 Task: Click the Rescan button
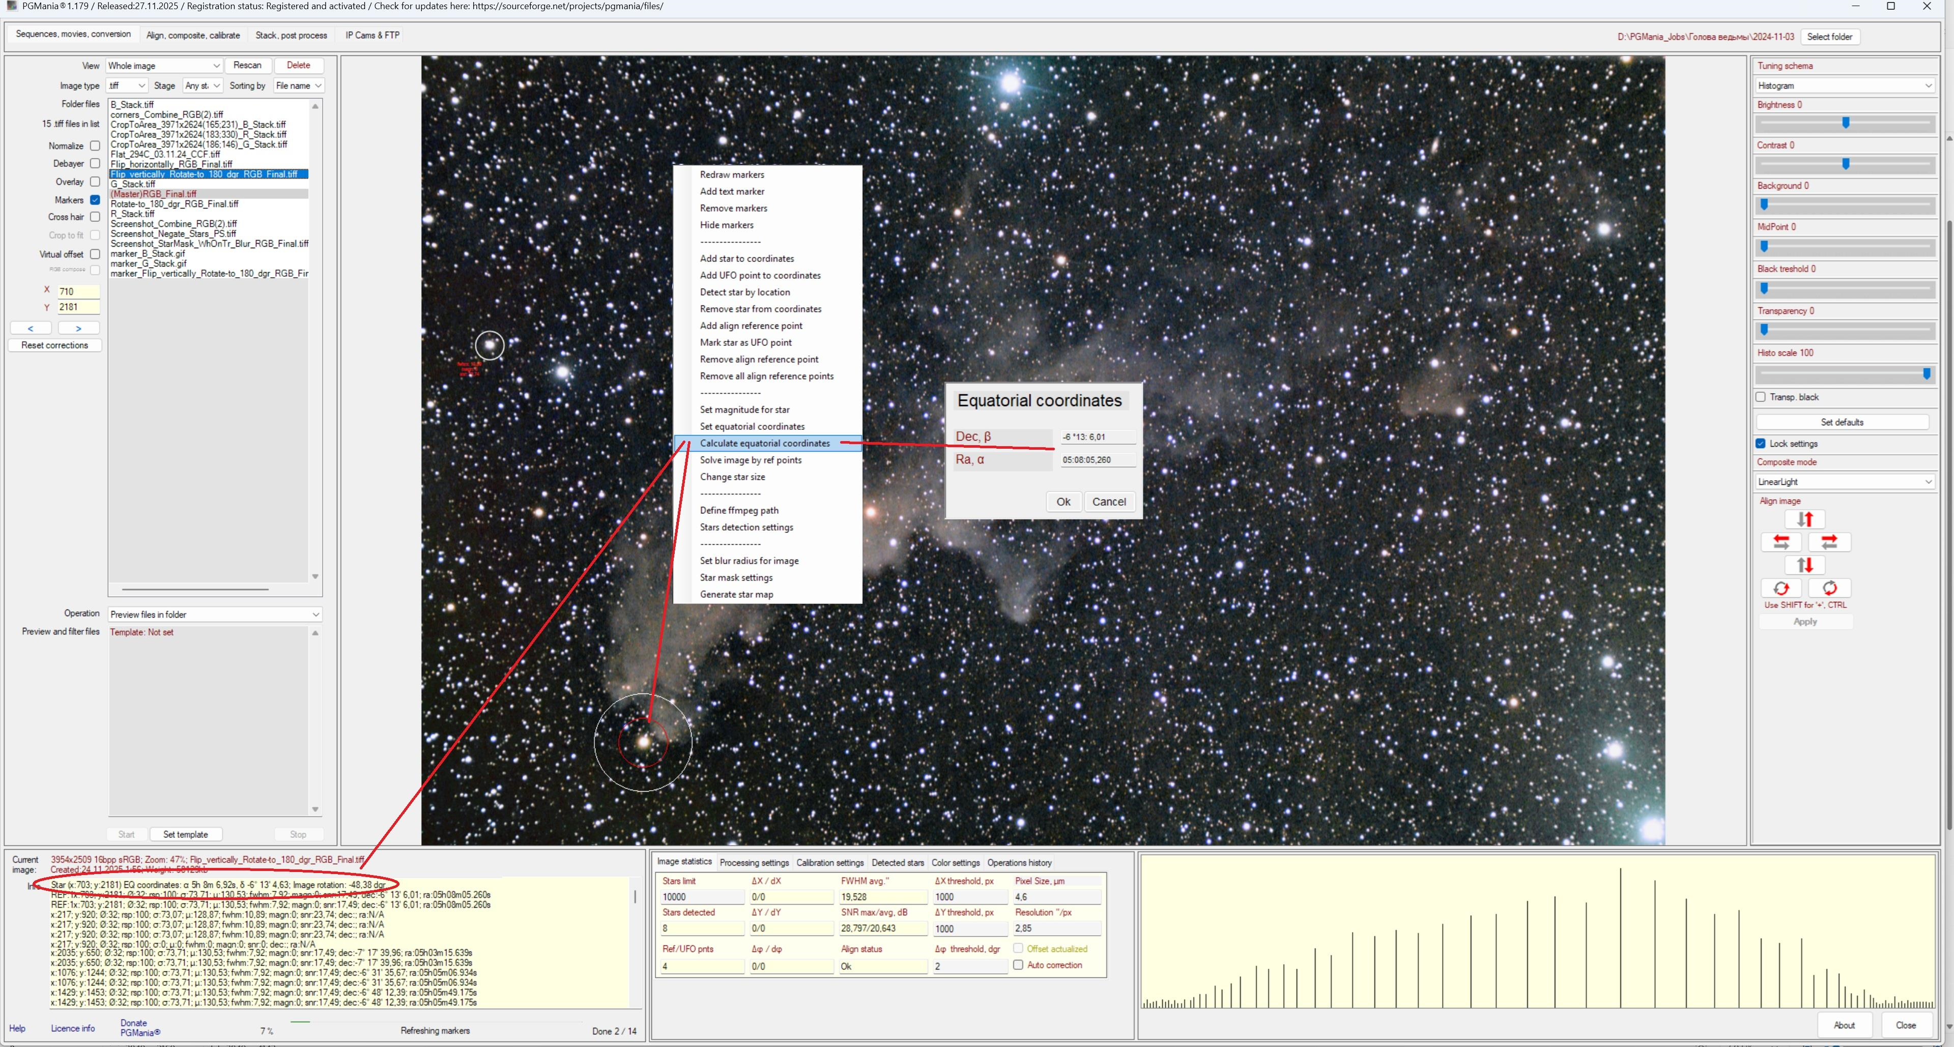(x=247, y=65)
